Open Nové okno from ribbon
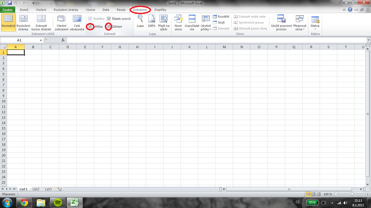 coord(178,19)
